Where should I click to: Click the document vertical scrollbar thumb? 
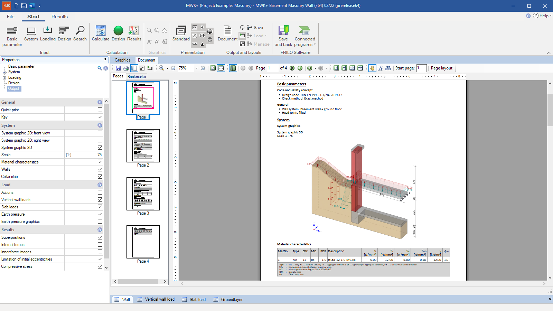(550, 110)
